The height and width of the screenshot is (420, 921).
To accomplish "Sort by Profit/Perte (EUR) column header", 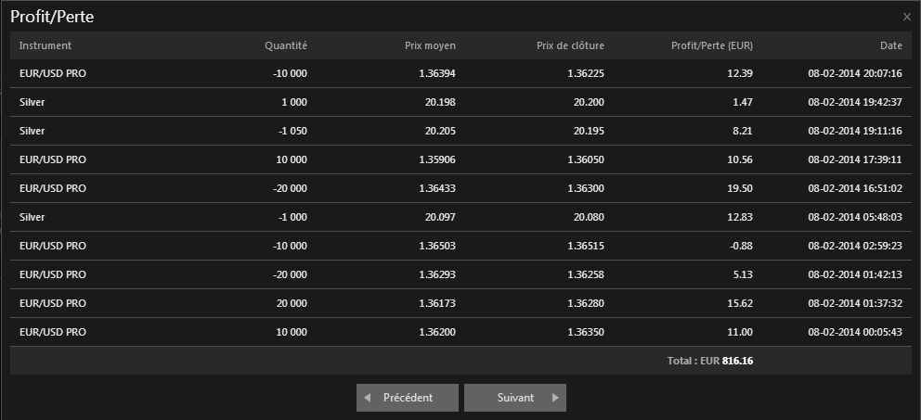I will pos(711,45).
